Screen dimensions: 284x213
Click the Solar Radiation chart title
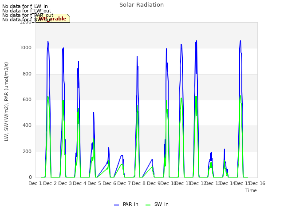pyautogui.click(x=142, y=5)
